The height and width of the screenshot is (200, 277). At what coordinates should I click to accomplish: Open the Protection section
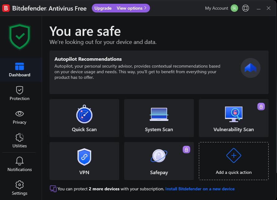(x=20, y=93)
